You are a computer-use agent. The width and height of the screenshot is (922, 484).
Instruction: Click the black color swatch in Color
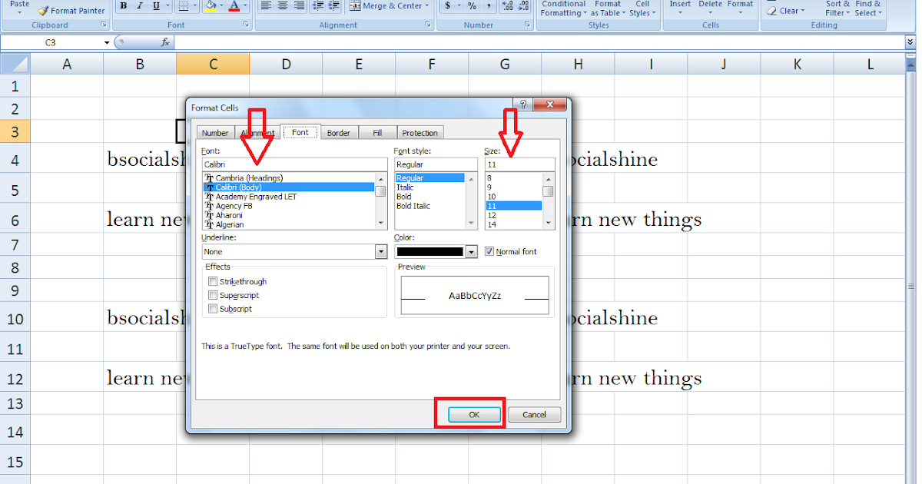[x=429, y=251]
